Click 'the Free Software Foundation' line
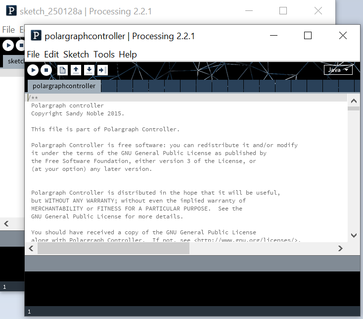Screen dimensions: 363x319 pos(143,161)
